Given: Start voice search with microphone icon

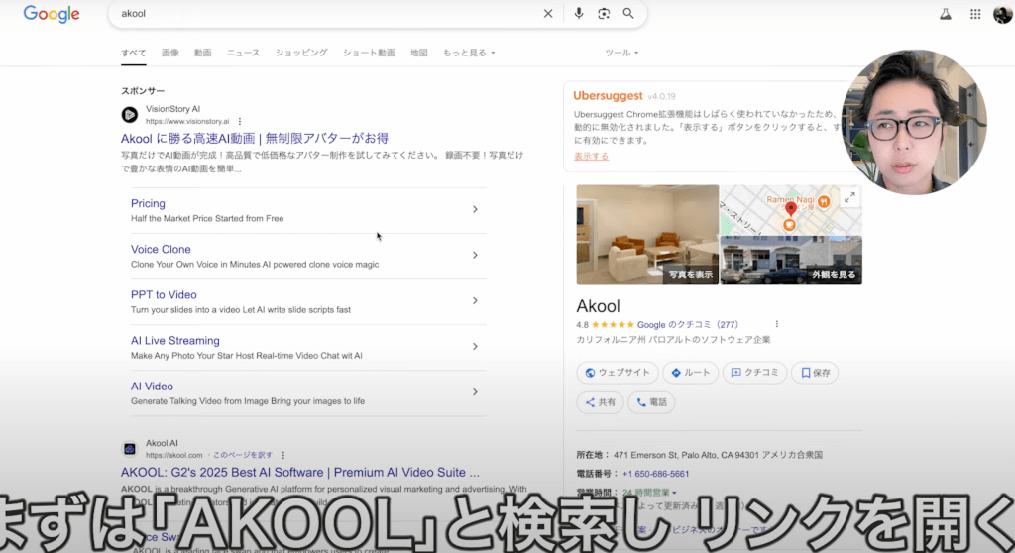Looking at the screenshot, I should click(x=579, y=14).
